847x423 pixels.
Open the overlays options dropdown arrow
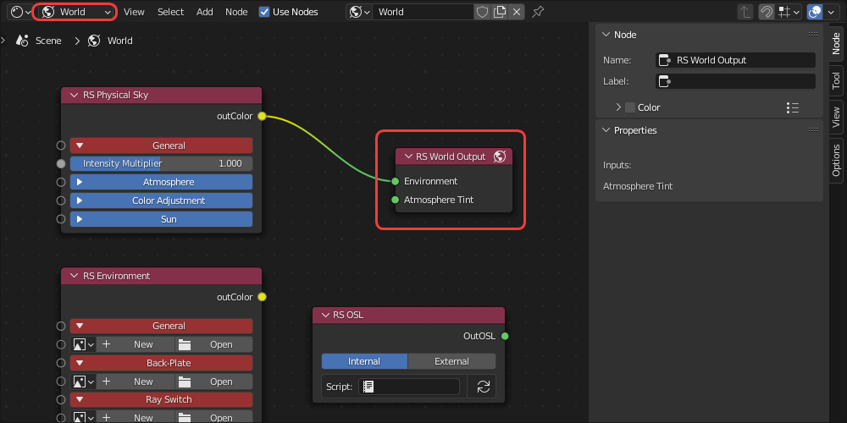831,12
